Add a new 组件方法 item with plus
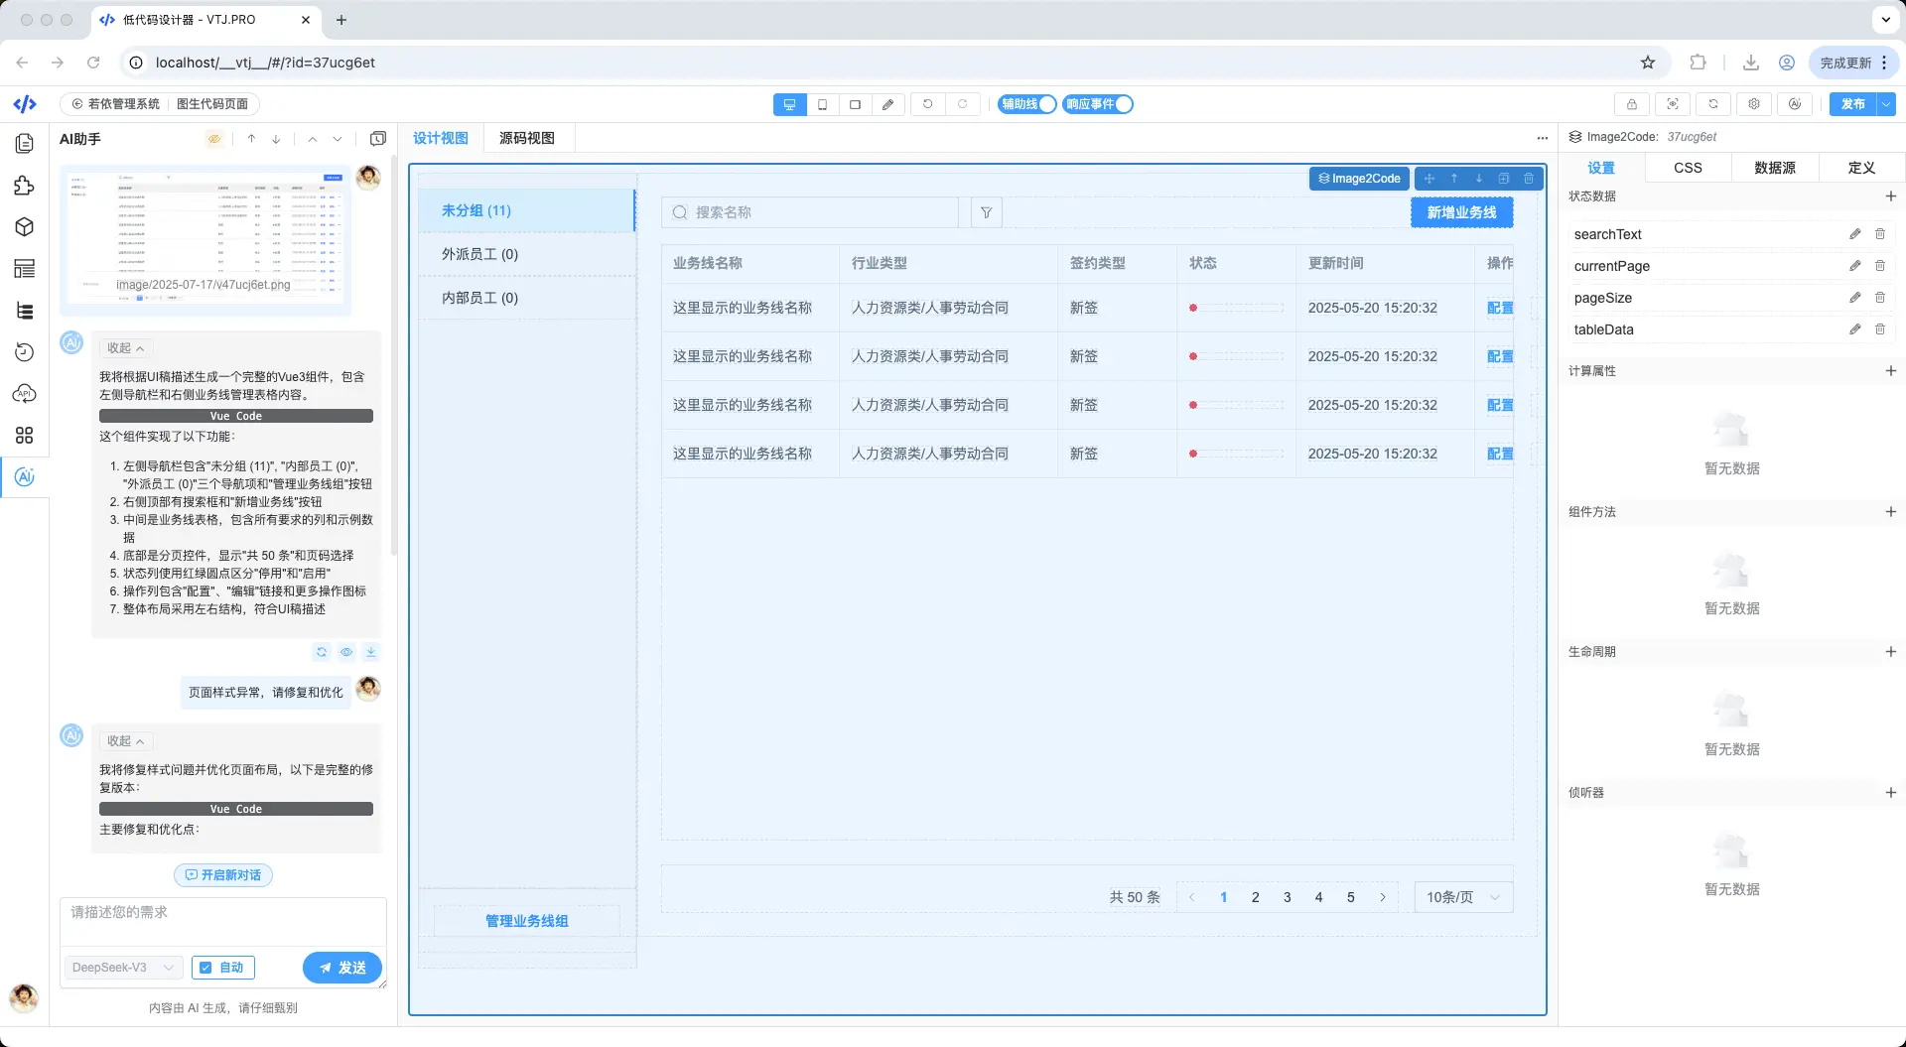The image size is (1906, 1047). pos(1890,512)
